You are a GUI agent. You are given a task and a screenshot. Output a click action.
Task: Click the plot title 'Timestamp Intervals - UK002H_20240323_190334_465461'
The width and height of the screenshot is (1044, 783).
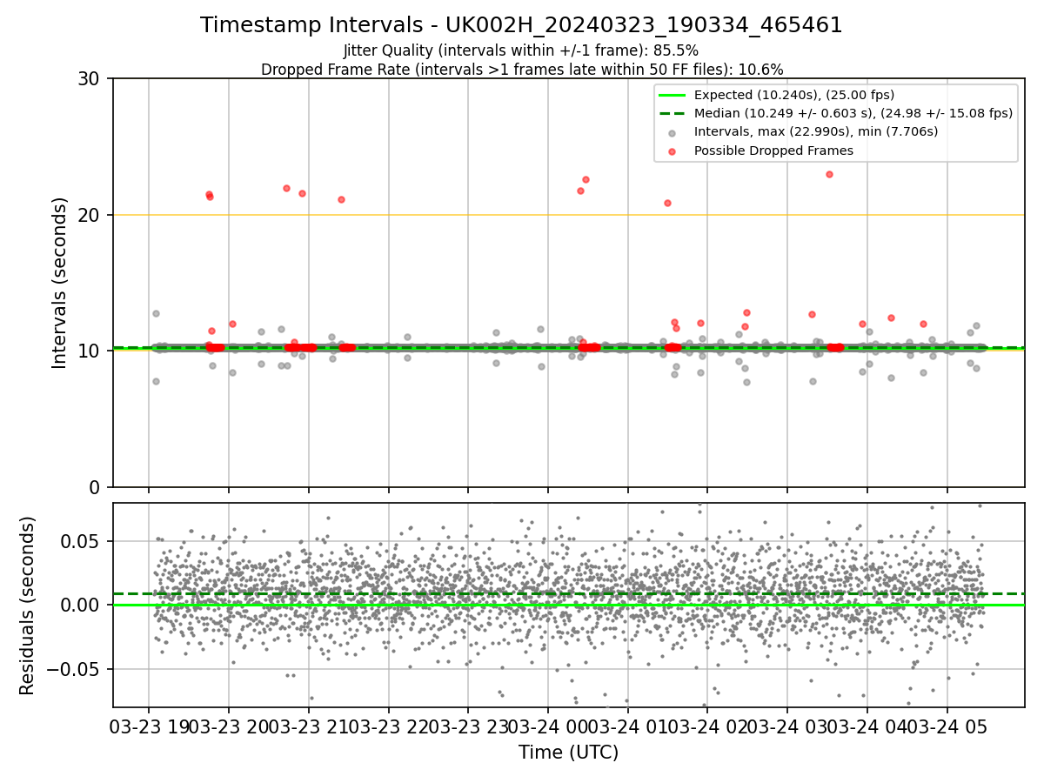(x=521, y=25)
